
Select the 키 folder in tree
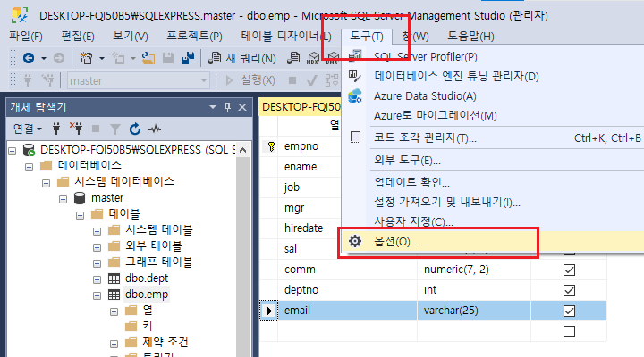pos(147,326)
